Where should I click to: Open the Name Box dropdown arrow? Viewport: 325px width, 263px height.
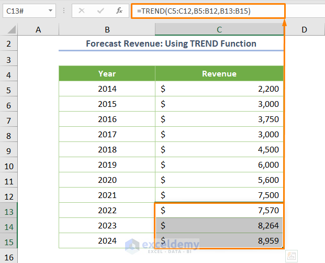(50, 10)
